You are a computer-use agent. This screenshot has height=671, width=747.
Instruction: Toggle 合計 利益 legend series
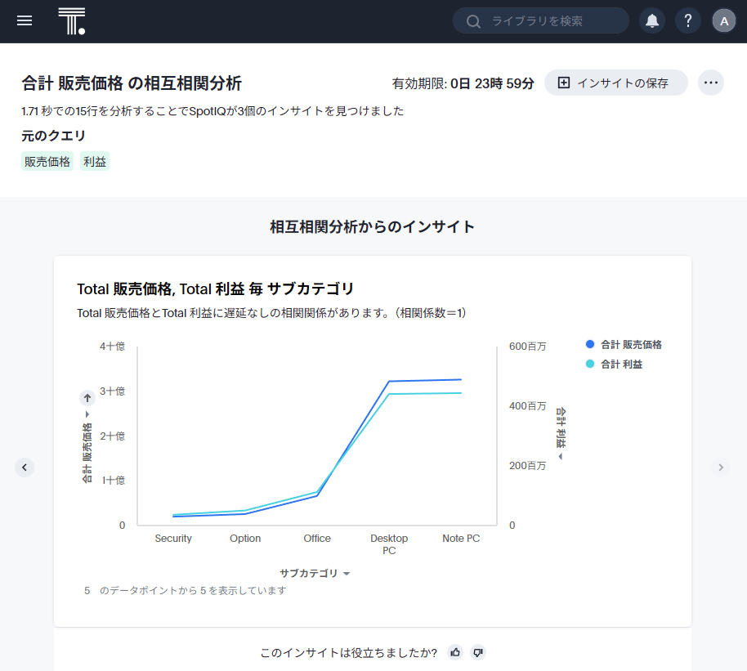(620, 365)
